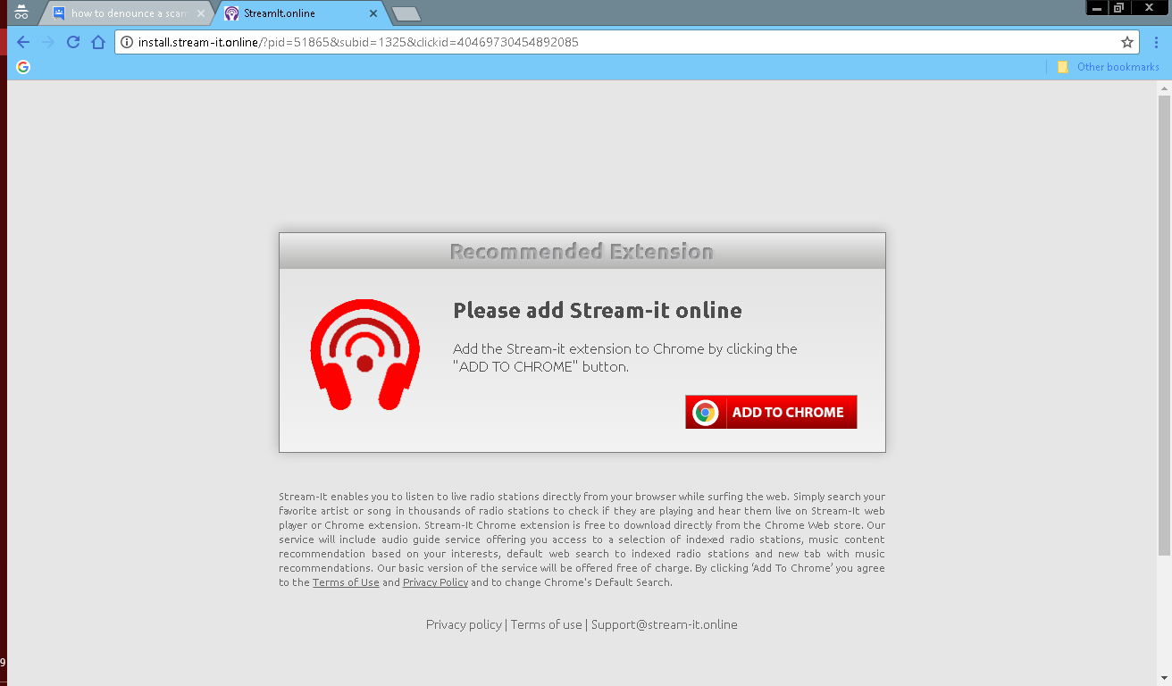Go to the browser home page
Viewport: 1172px width, 686px height.
[x=98, y=42]
